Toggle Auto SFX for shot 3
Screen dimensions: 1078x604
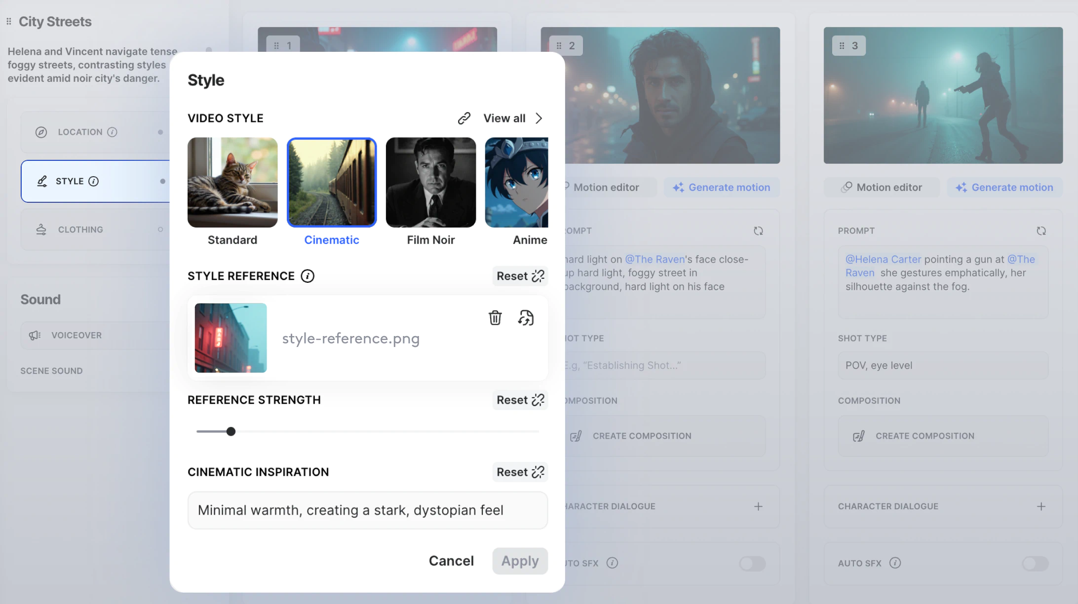coord(1035,564)
